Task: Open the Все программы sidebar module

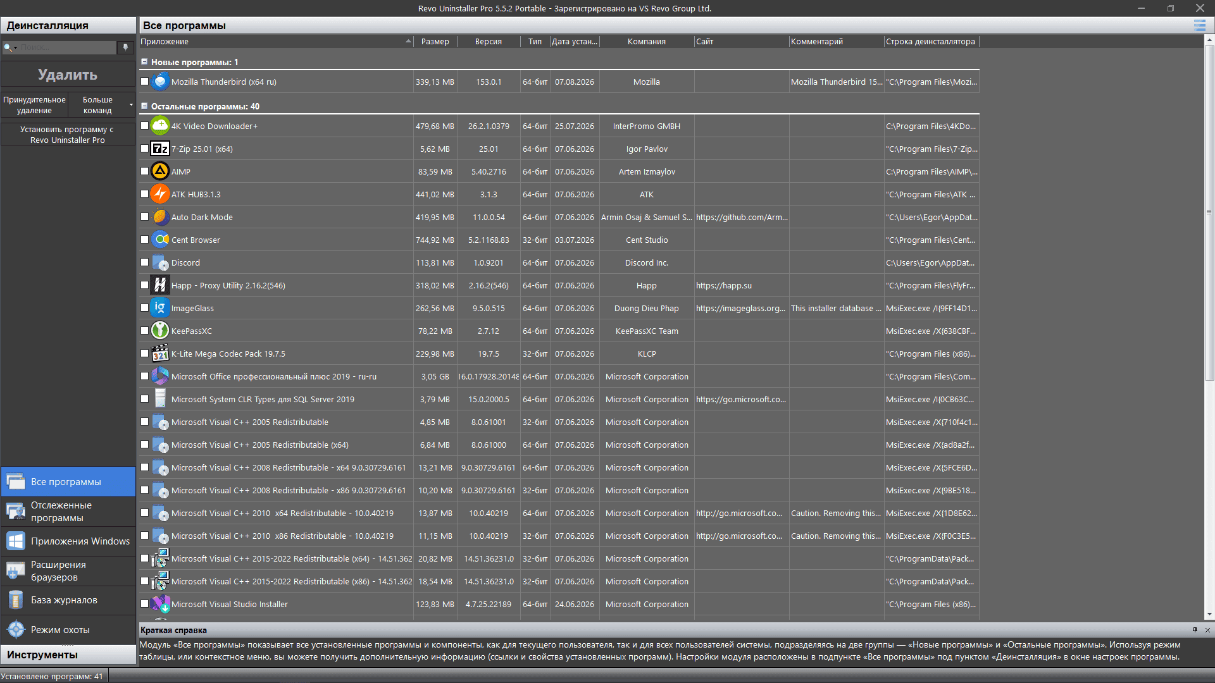Action: tap(68, 482)
